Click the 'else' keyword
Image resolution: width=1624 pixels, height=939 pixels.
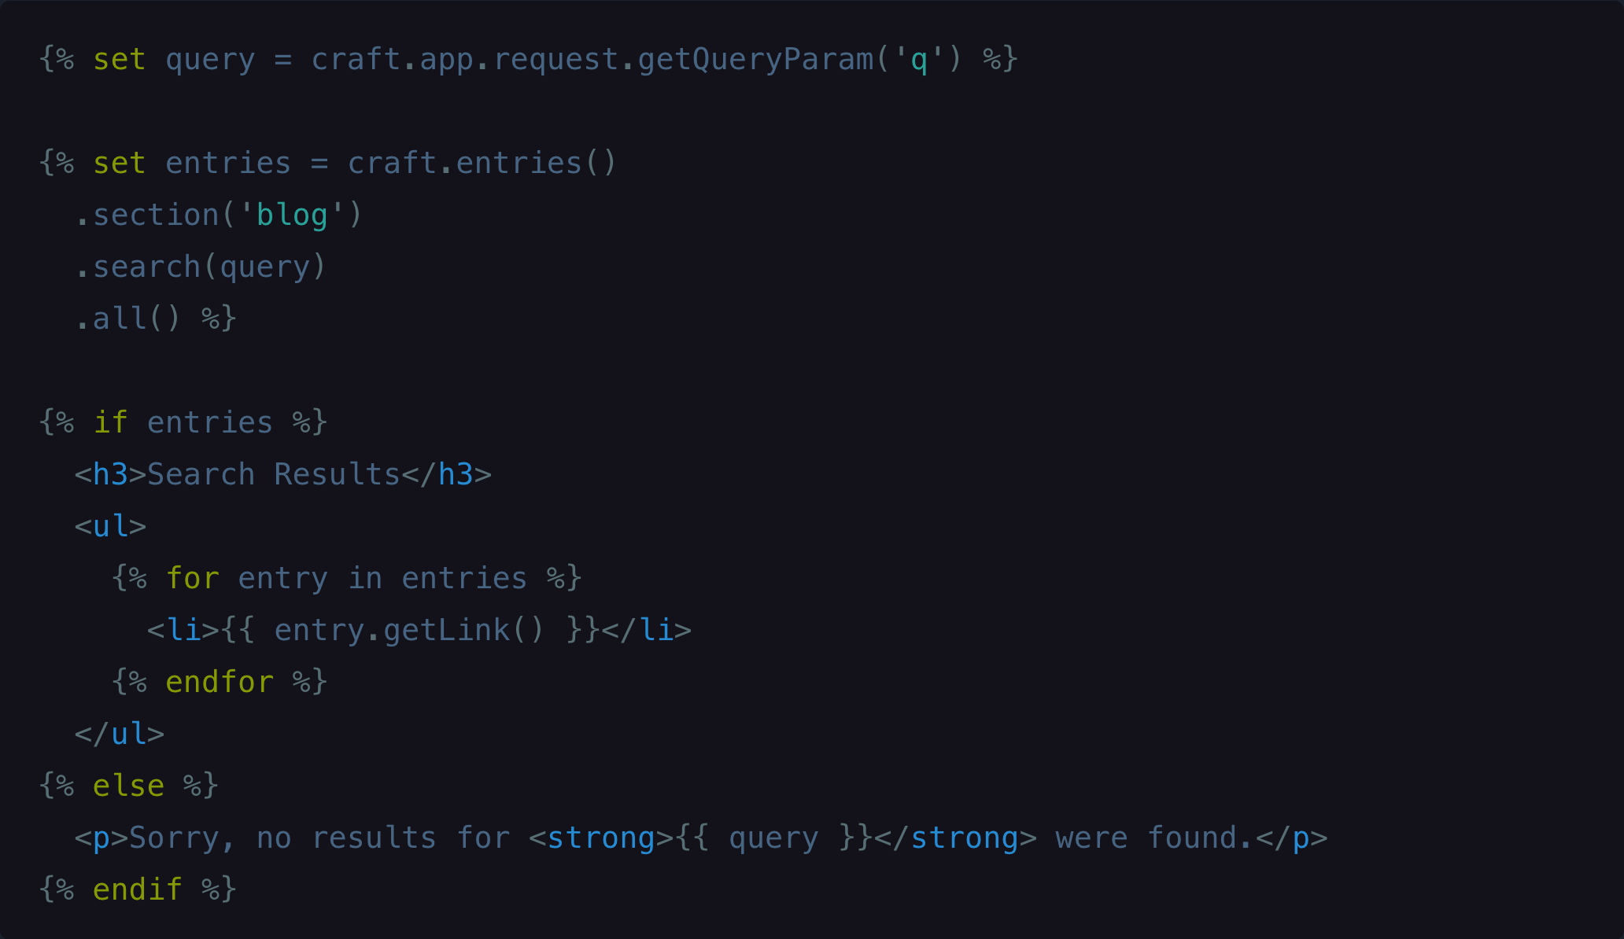pos(128,786)
